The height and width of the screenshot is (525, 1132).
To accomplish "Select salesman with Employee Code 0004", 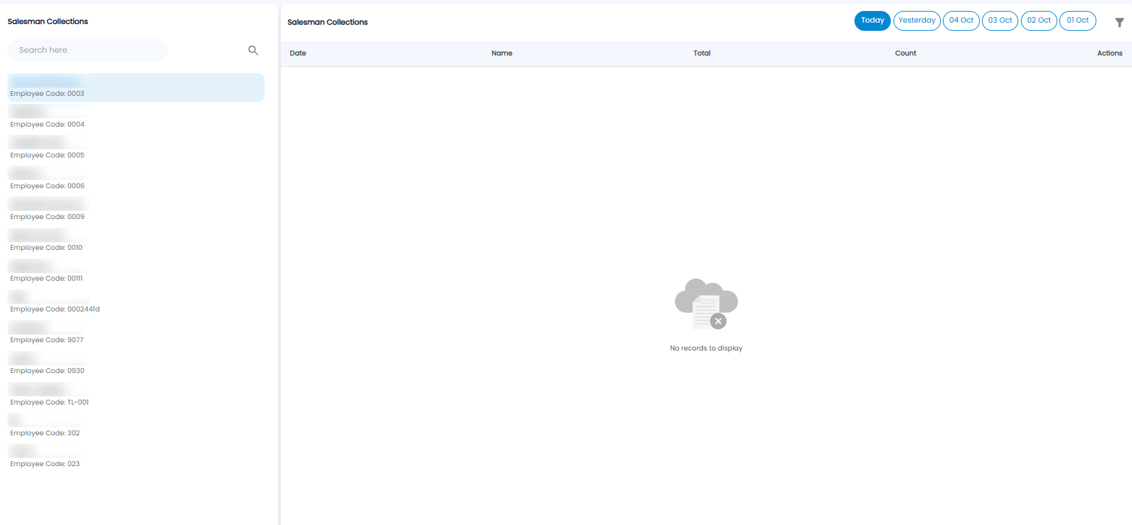I will (136, 118).
